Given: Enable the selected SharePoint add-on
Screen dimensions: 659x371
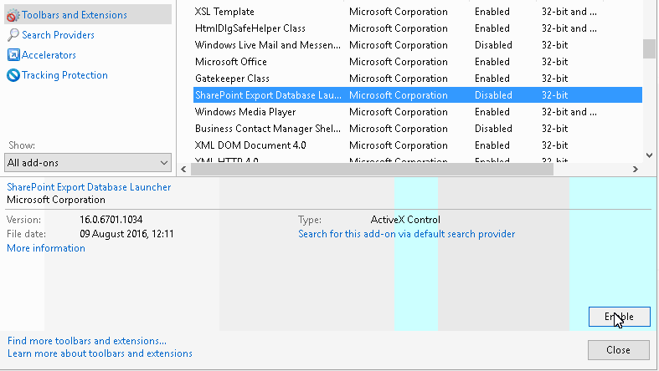Looking at the screenshot, I should pyautogui.click(x=619, y=317).
